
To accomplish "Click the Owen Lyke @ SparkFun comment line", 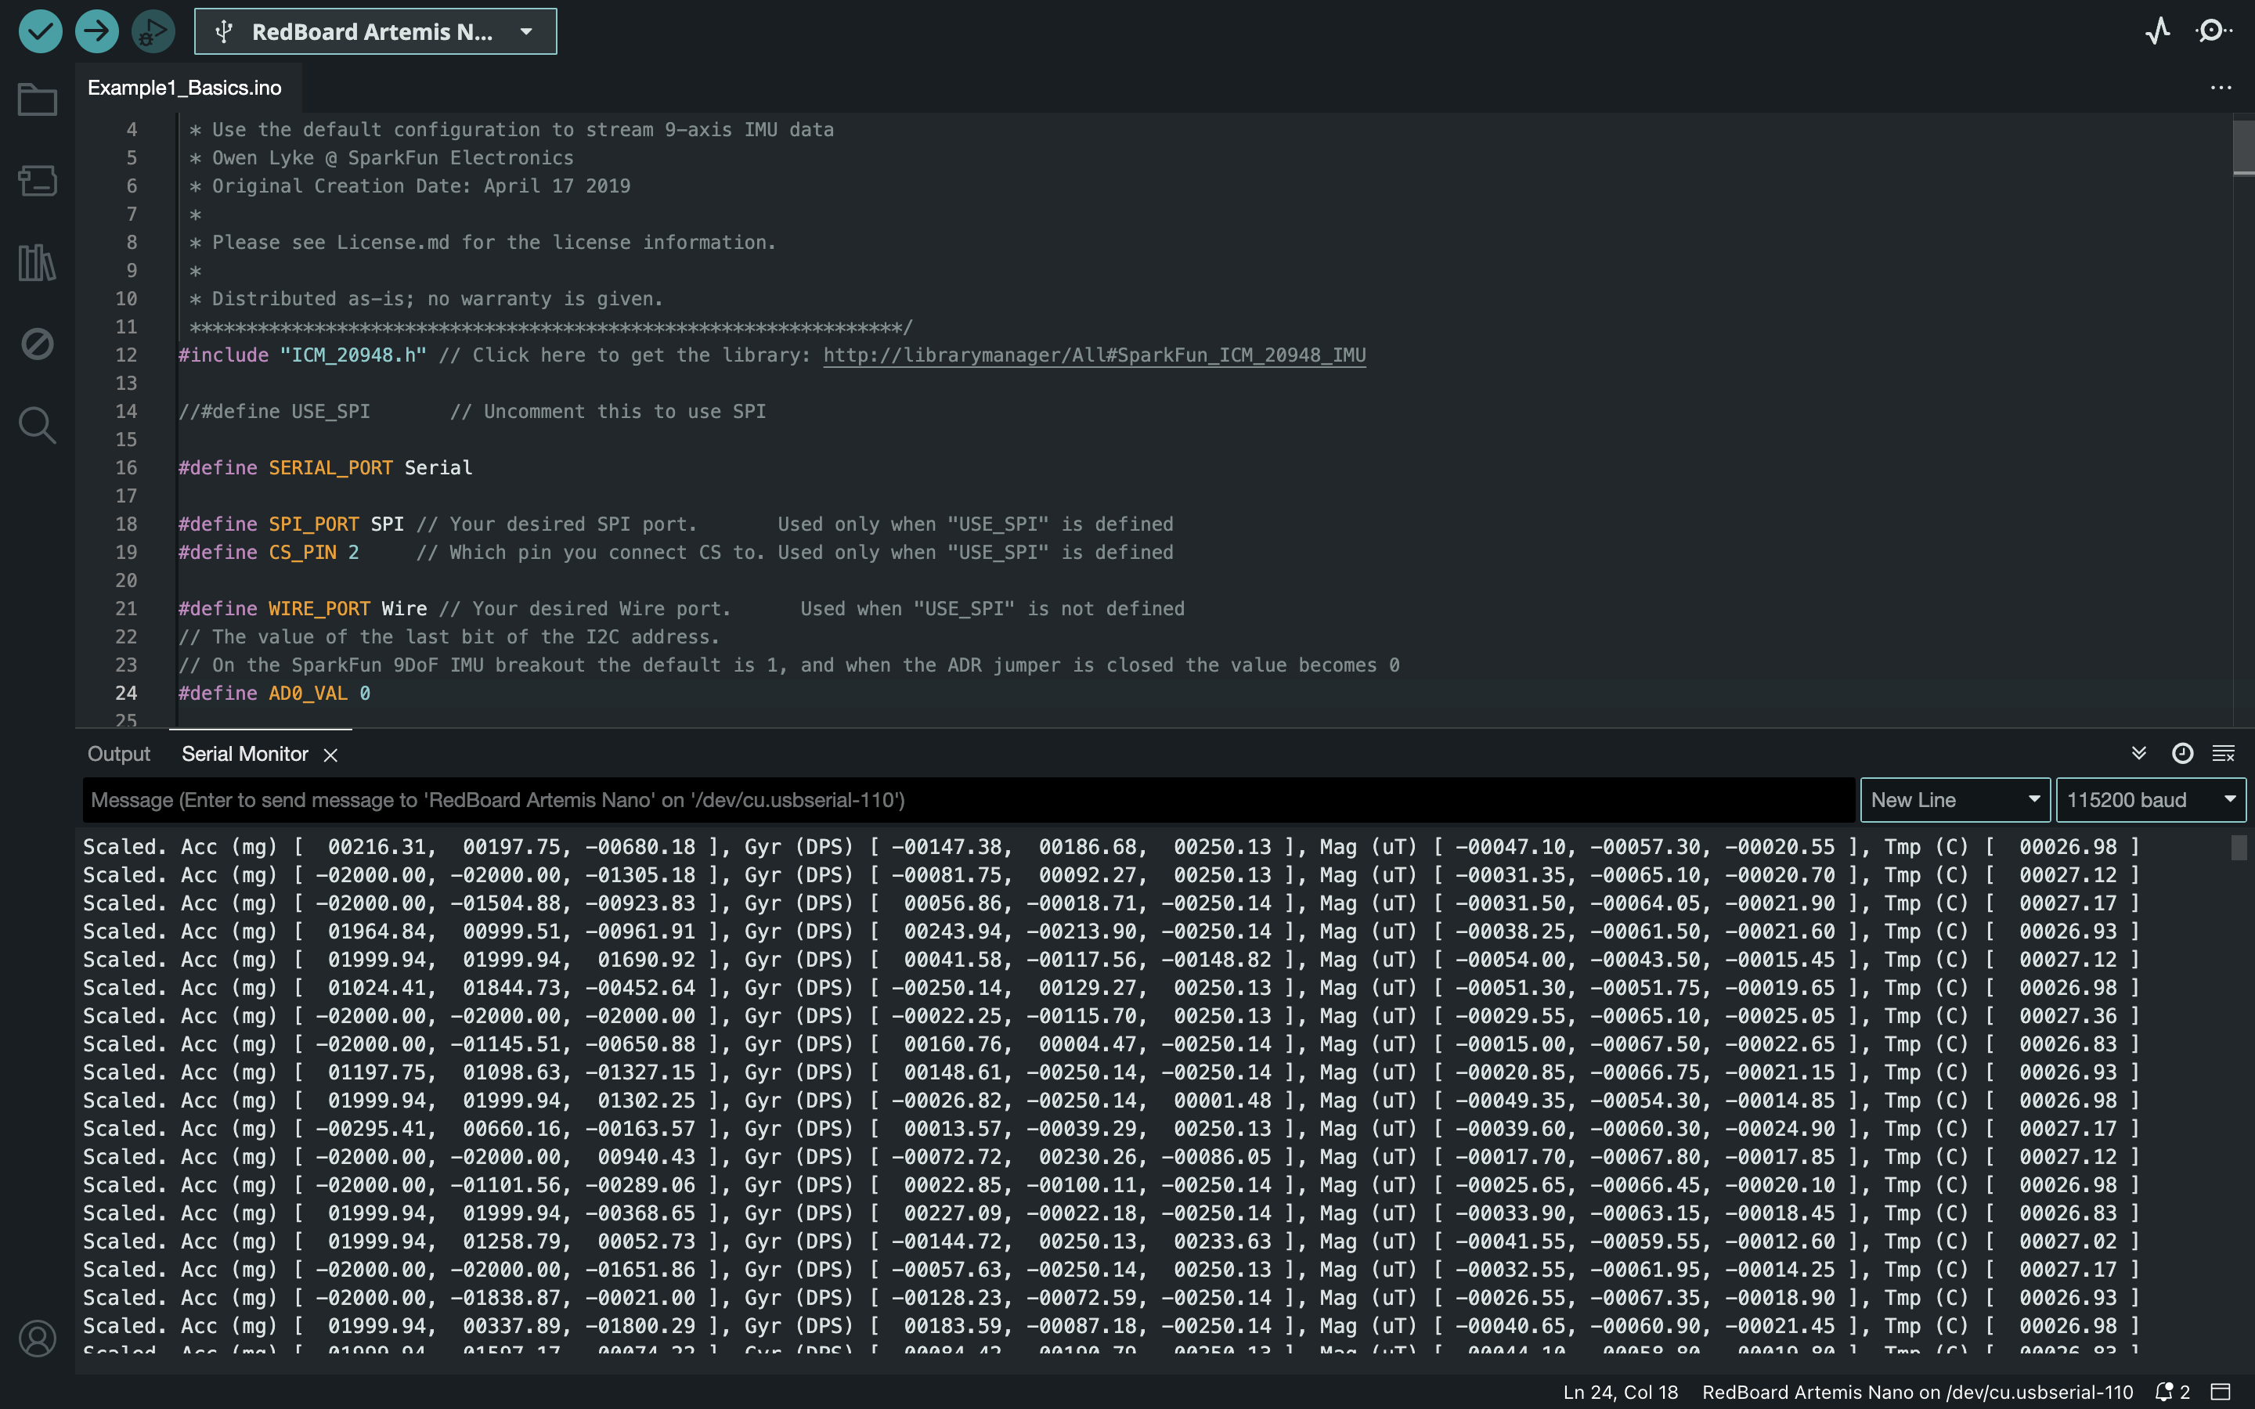I will tap(381, 157).
